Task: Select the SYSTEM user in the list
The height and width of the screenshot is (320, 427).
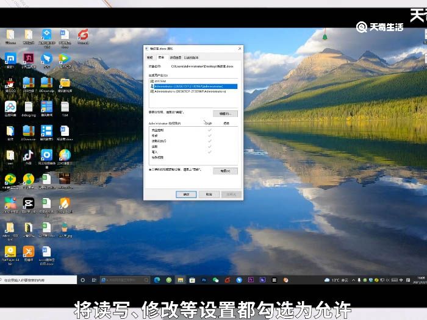Action: point(160,81)
